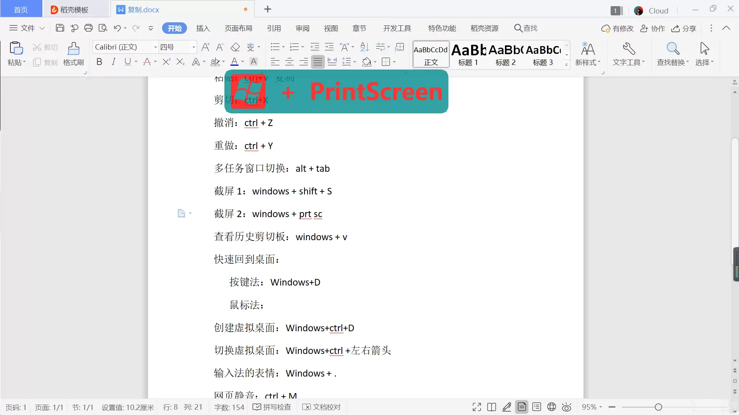Click the 分享 share button
The height and width of the screenshot is (415, 739).
pyautogui.click(x=684, y=28)
